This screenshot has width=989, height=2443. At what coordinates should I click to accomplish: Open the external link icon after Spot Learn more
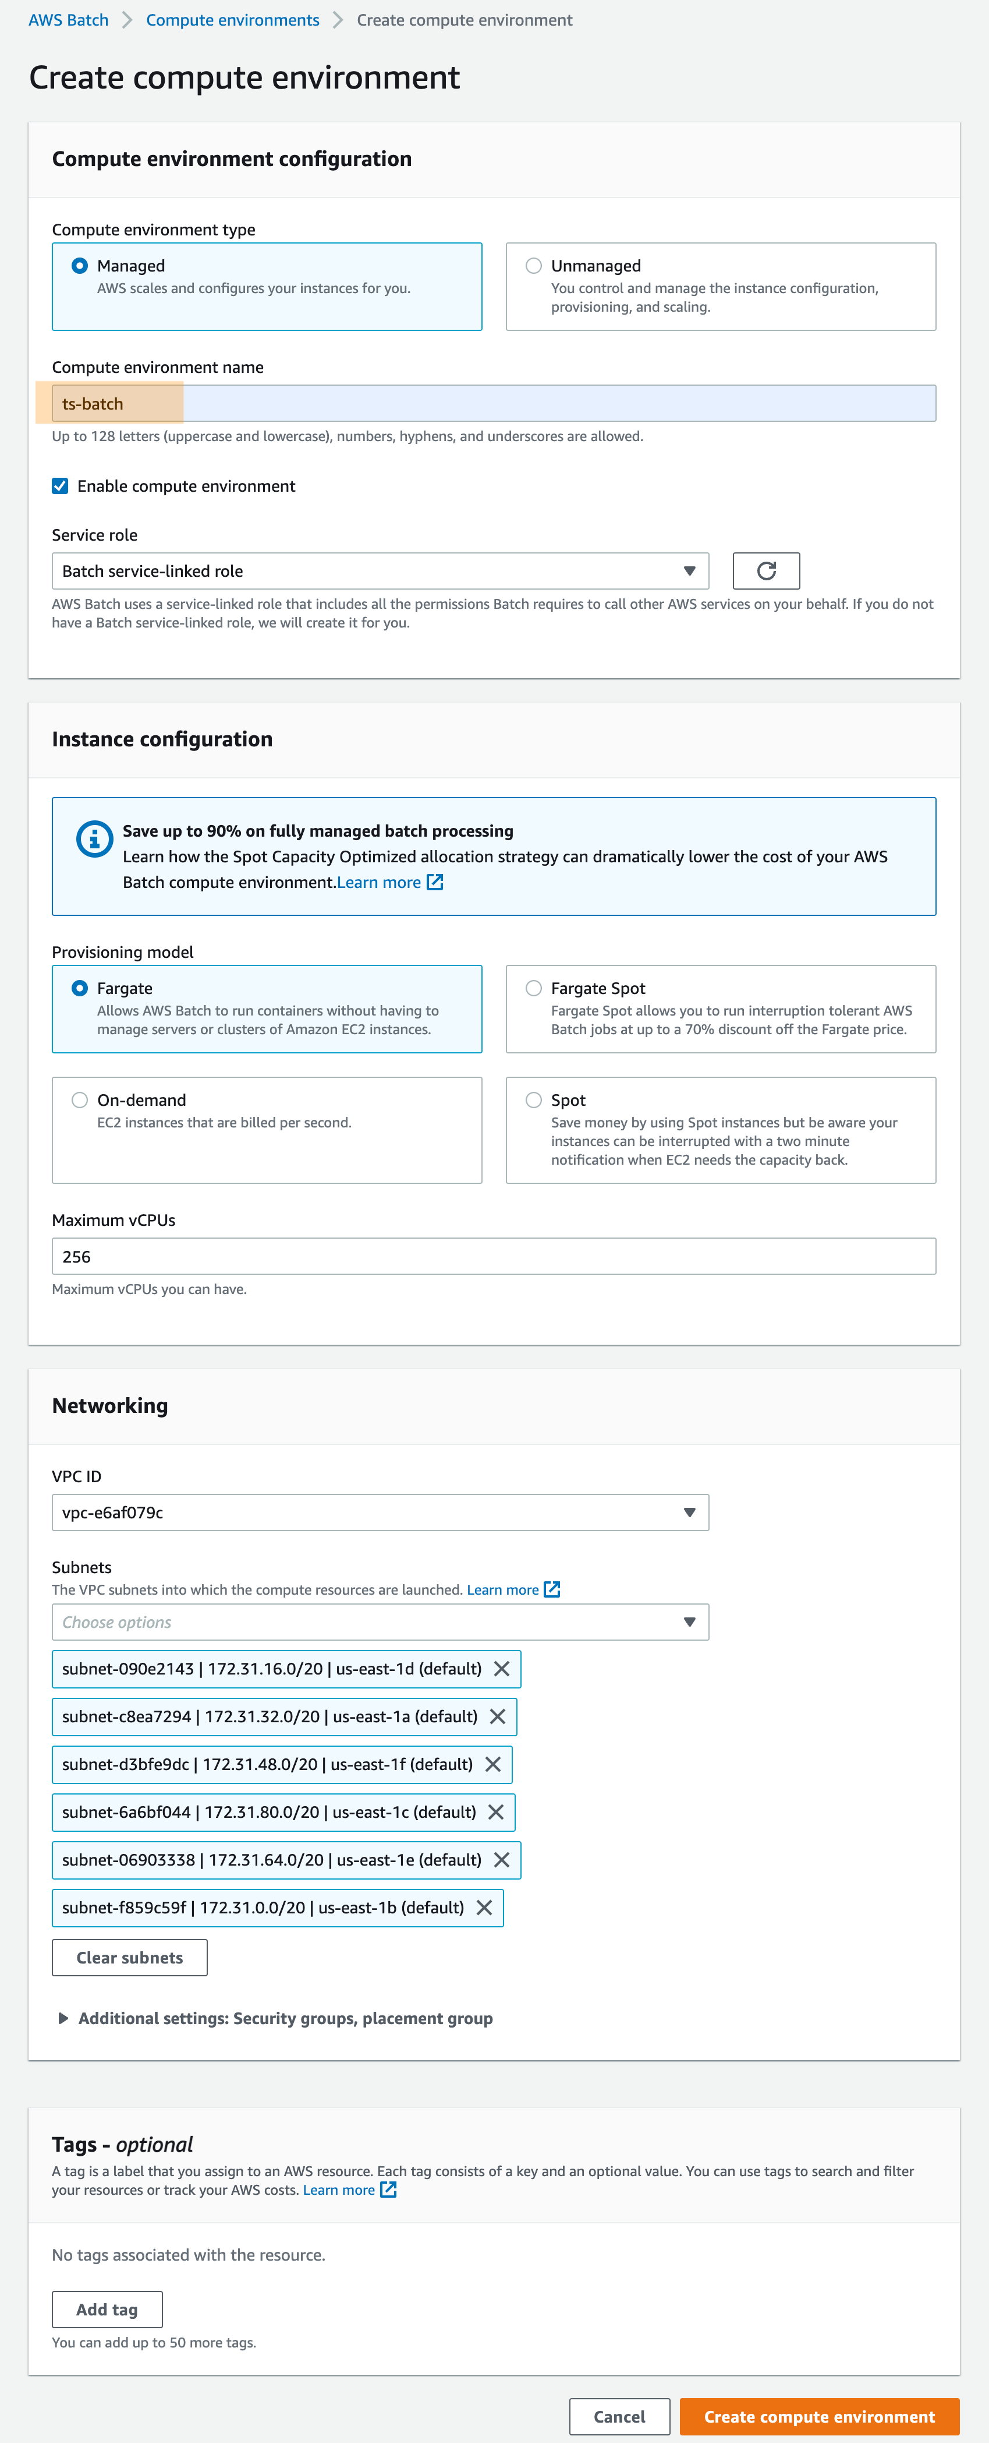tap(435, 882)
